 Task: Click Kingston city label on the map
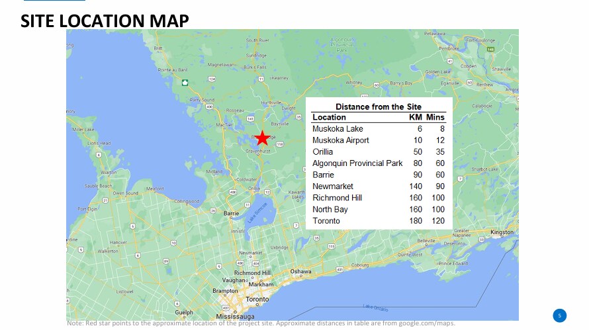pos(501,232)
